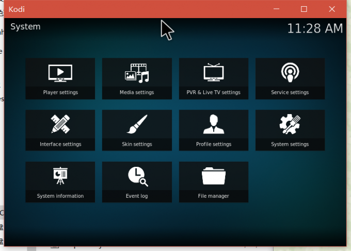Launch File manager via the folder icon
The height and width of the screenshot is (251, 351).
(213, 176)
